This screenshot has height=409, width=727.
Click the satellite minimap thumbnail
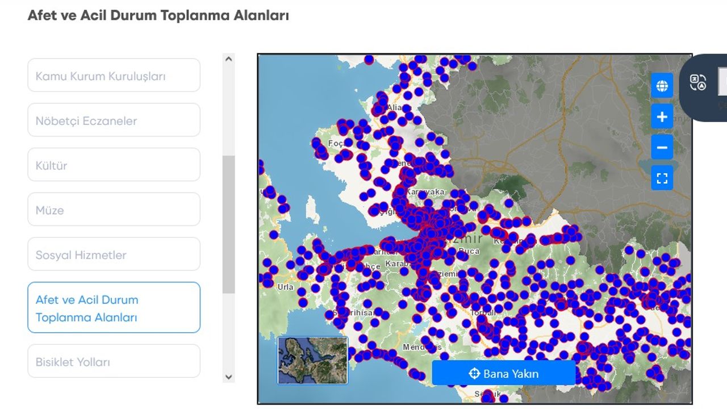[312, 360]
